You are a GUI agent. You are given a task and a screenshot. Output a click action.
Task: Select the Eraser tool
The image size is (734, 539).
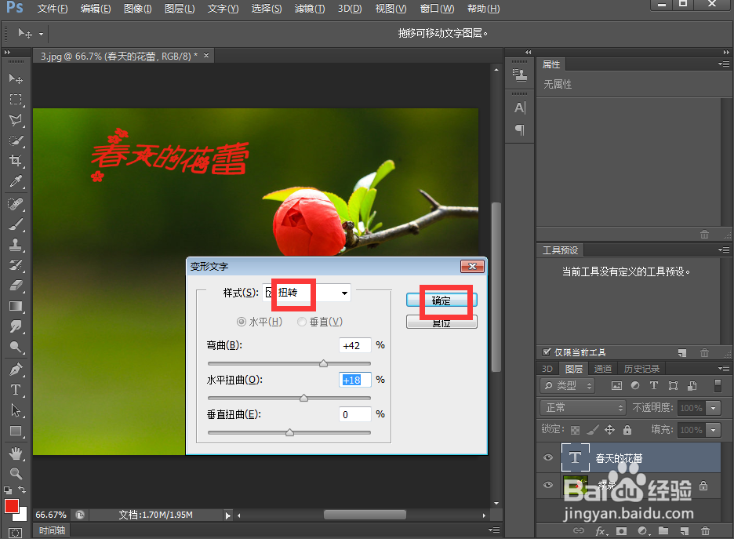pos(16,285)
